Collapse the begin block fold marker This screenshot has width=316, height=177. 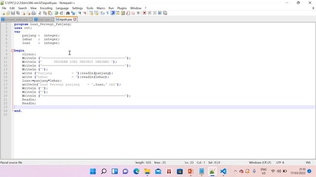click(x=13, y=51)
